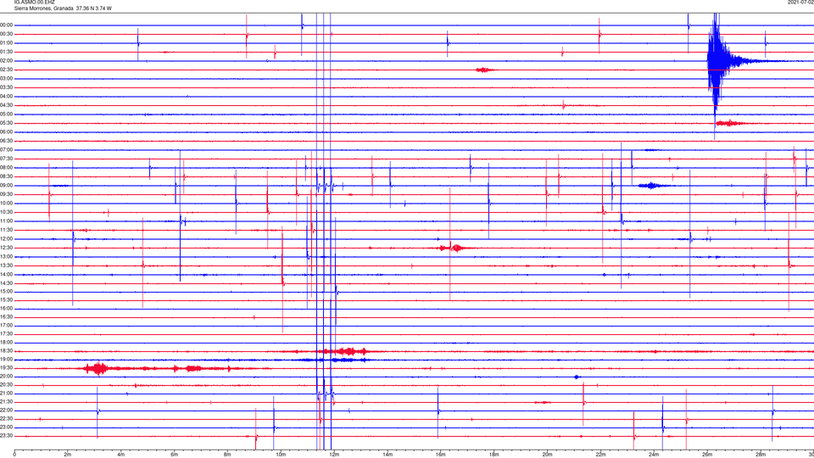814x458 pixels.
Task: Click the 12m tick label on time axis
Action: pos(334,455)
